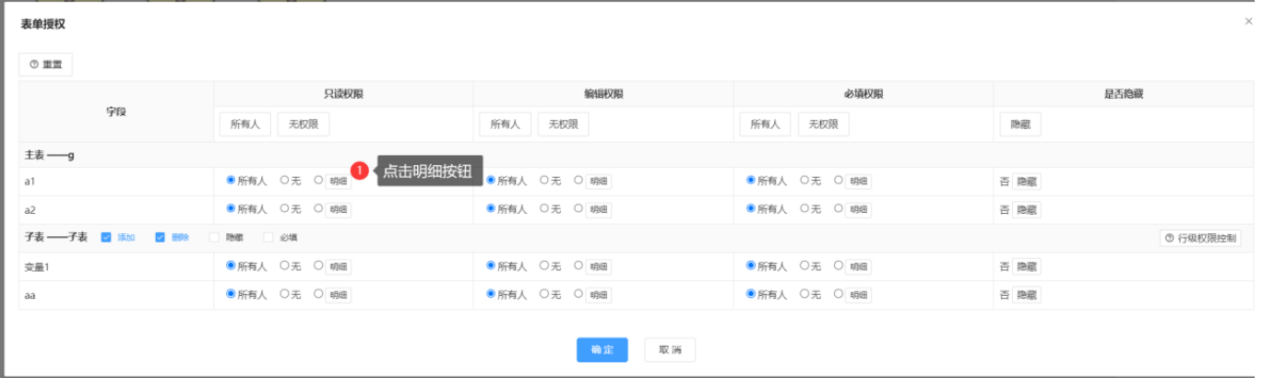
Task: Select 无 radio for a2 必填权限
Action: click(x=805, y=209)
